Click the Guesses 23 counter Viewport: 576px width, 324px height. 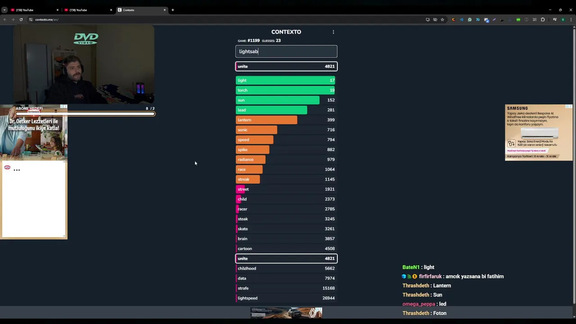[271, 40]
